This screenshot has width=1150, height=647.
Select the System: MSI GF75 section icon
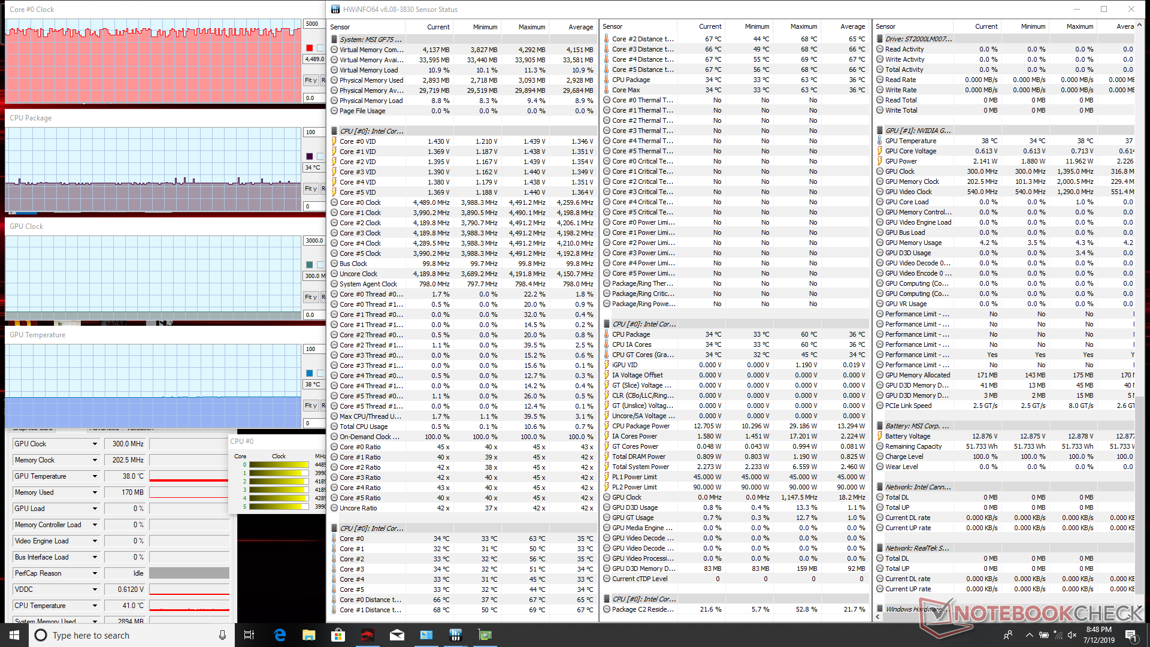(334, 40)
